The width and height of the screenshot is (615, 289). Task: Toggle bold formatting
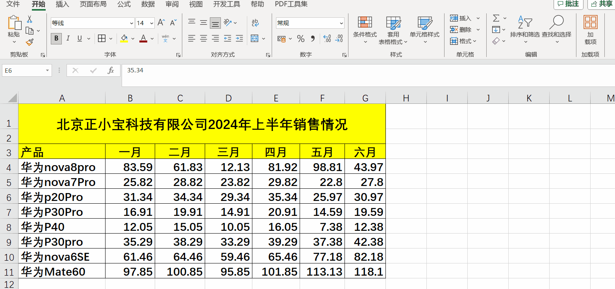click(x=56, y=39)
